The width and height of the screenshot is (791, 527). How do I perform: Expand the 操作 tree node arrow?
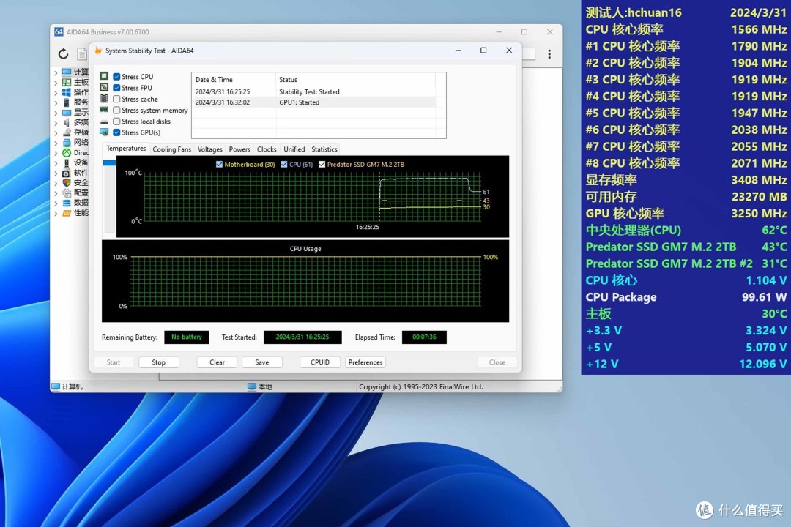click(56, 93)
